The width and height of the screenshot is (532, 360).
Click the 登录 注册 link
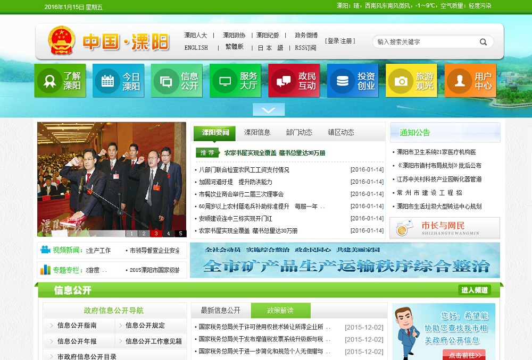pyautogui.click(x=340, y=41)
